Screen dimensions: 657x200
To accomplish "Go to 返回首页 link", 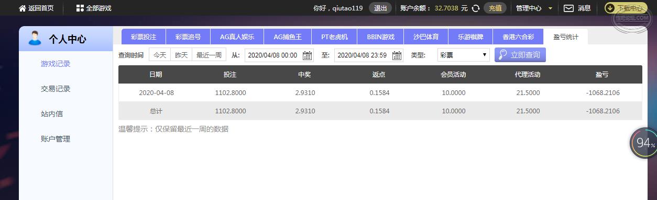I will click(x=41, y=8).
